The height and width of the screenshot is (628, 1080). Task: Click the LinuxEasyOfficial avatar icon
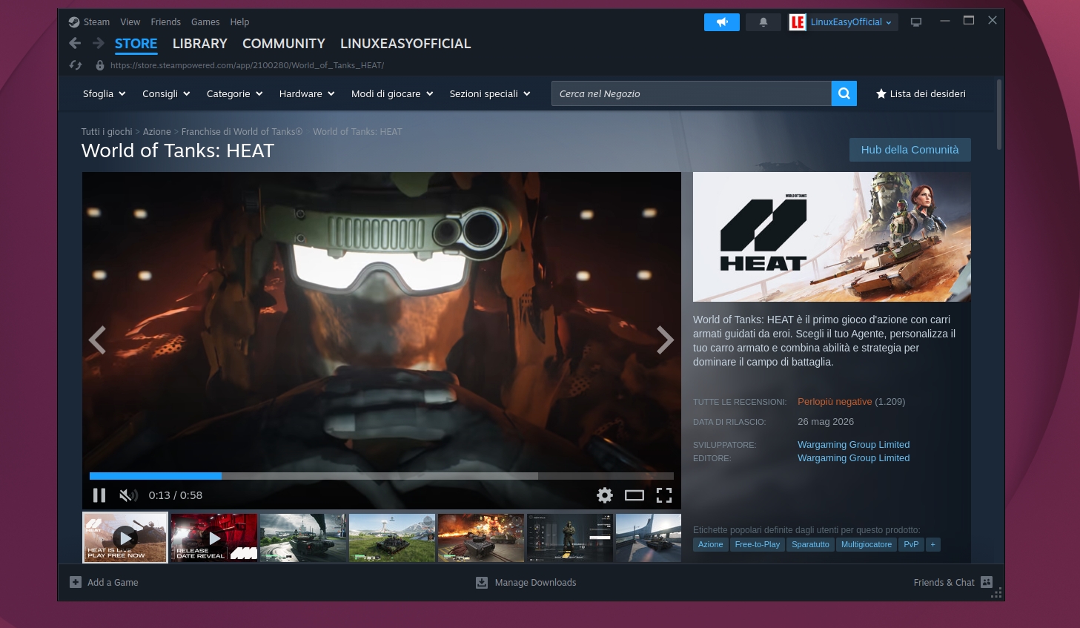click(798, 22)
